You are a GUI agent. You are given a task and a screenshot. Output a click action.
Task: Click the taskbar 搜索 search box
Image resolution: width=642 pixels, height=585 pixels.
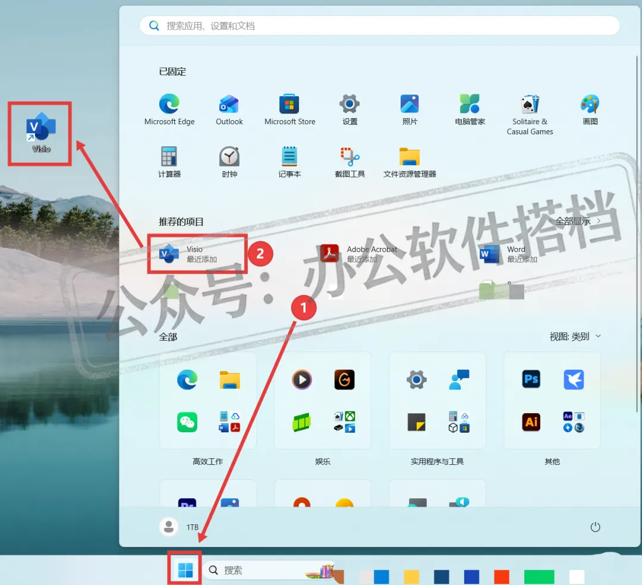click(269, 570)
